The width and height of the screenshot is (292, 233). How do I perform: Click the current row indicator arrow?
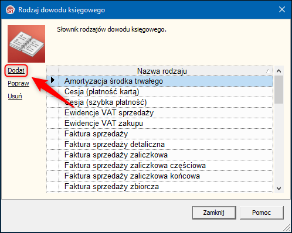pos(52,80)
